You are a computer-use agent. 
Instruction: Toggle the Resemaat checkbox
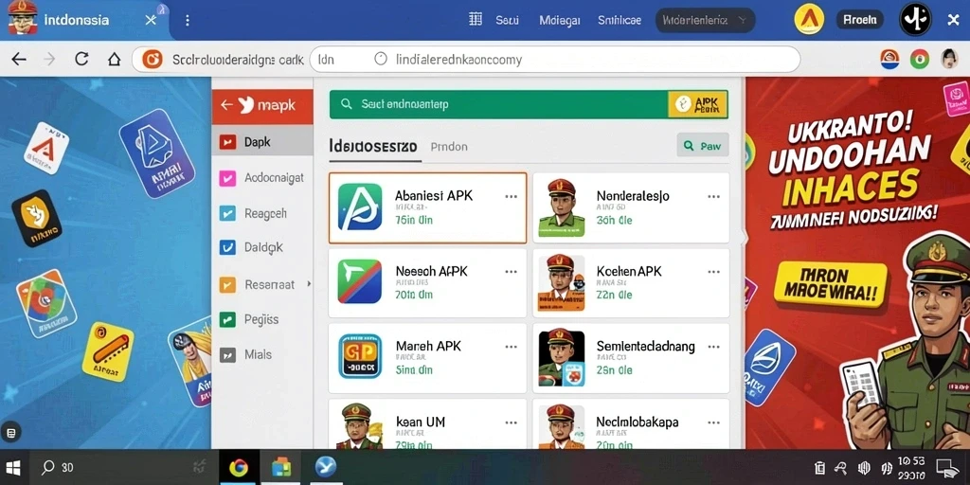point(227,284)
